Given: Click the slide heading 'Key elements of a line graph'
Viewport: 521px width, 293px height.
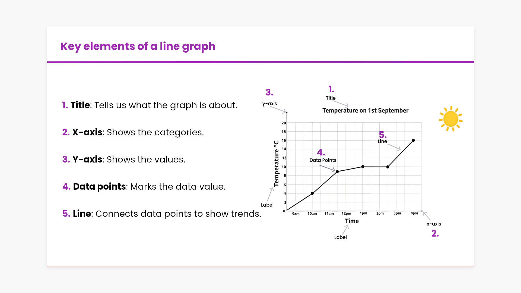Looking at the screenshot, I should pyautogui.click(x=138, y=46).
